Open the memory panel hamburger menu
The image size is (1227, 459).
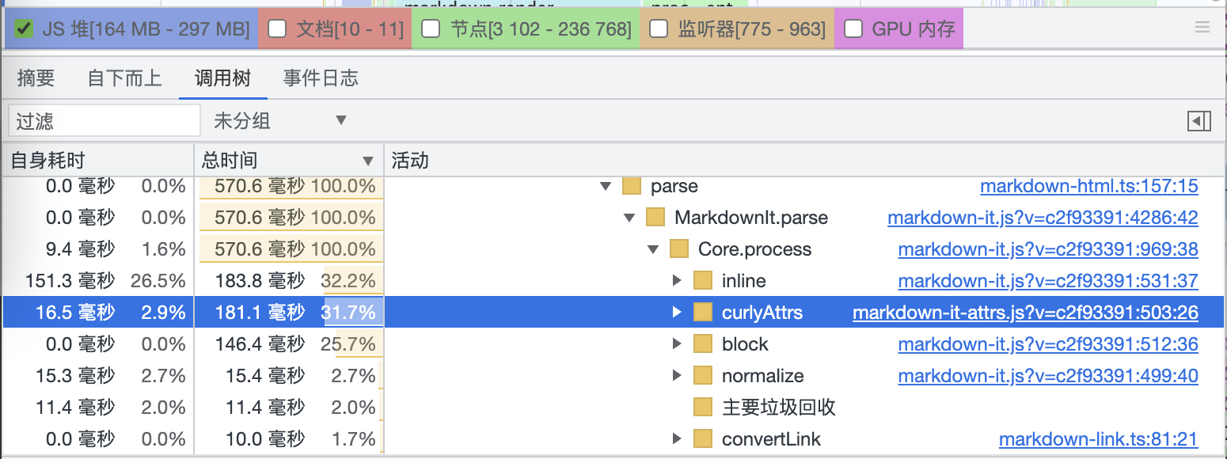pos(1202,28)
